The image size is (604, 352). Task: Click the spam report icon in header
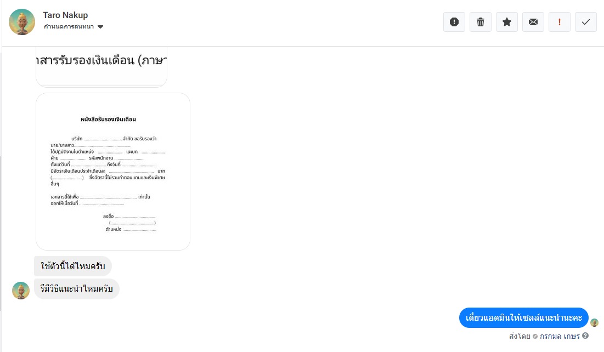click(454, 22)
